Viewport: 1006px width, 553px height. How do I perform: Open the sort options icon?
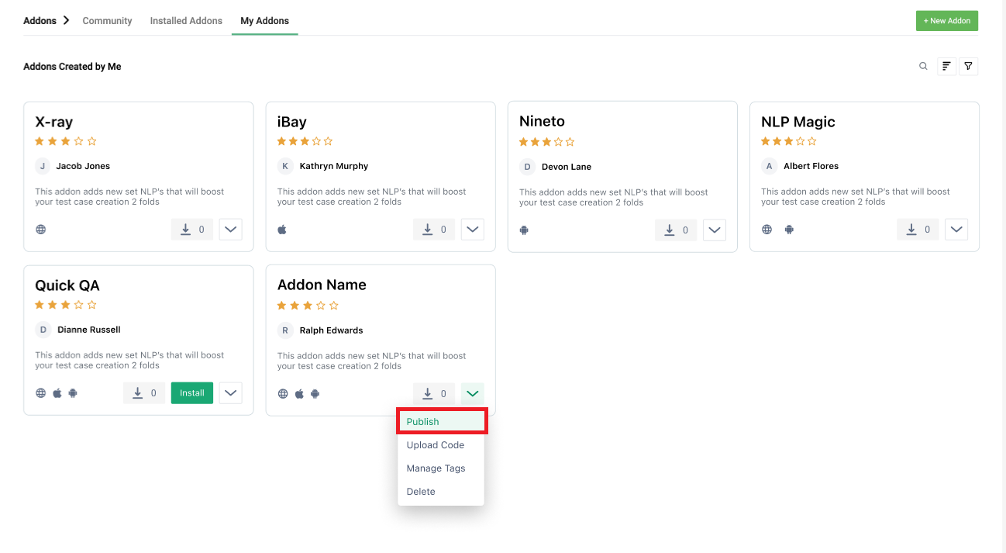(x=946, y=66)
